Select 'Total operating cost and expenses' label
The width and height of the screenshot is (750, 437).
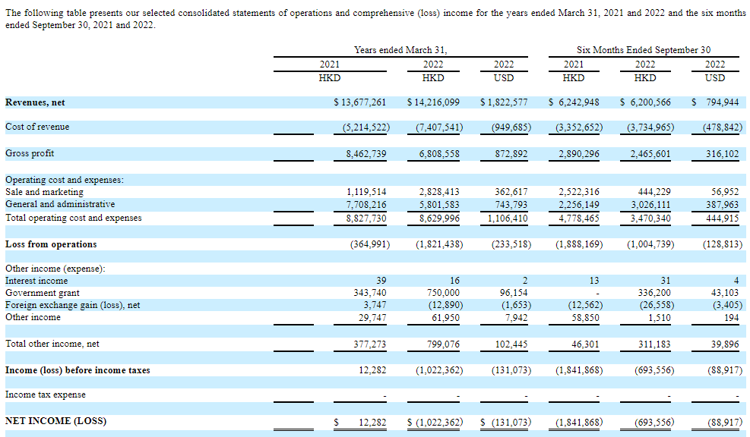74,218
